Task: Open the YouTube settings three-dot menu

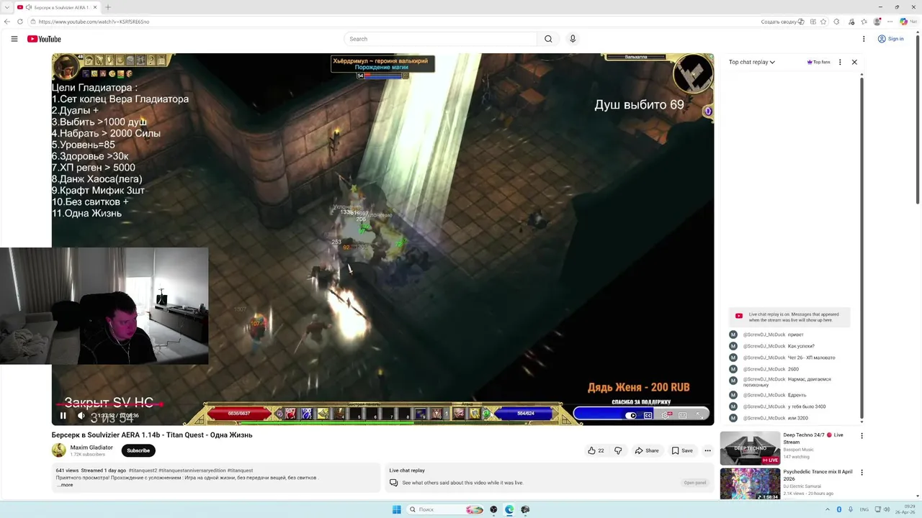Action: [864, 39]
